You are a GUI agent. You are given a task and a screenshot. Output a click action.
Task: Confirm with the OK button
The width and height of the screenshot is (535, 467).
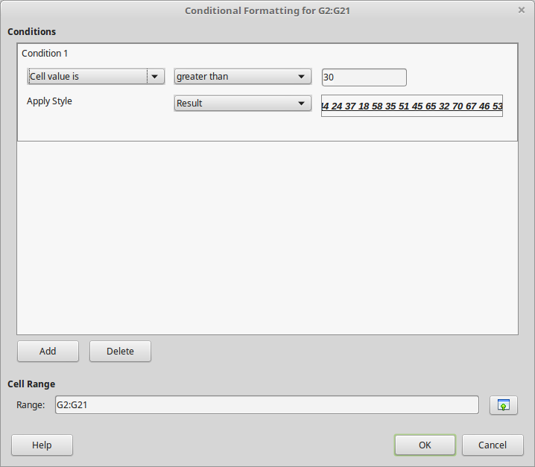click(x=425, y=445)
